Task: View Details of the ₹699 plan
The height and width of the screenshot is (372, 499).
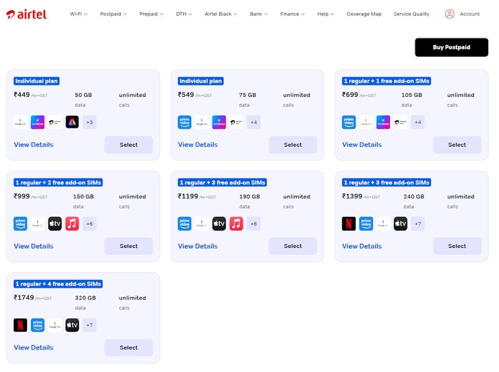Action: point(362,145)
